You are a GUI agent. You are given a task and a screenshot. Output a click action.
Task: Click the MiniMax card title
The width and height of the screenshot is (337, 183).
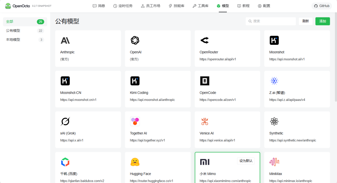(x=276, y=174)
